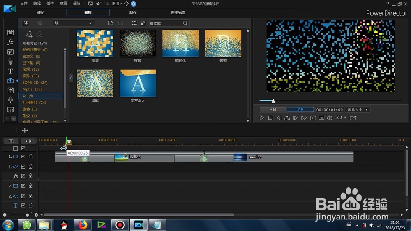Toggle the audio track 2 enable checkbox

coord(23,196)
